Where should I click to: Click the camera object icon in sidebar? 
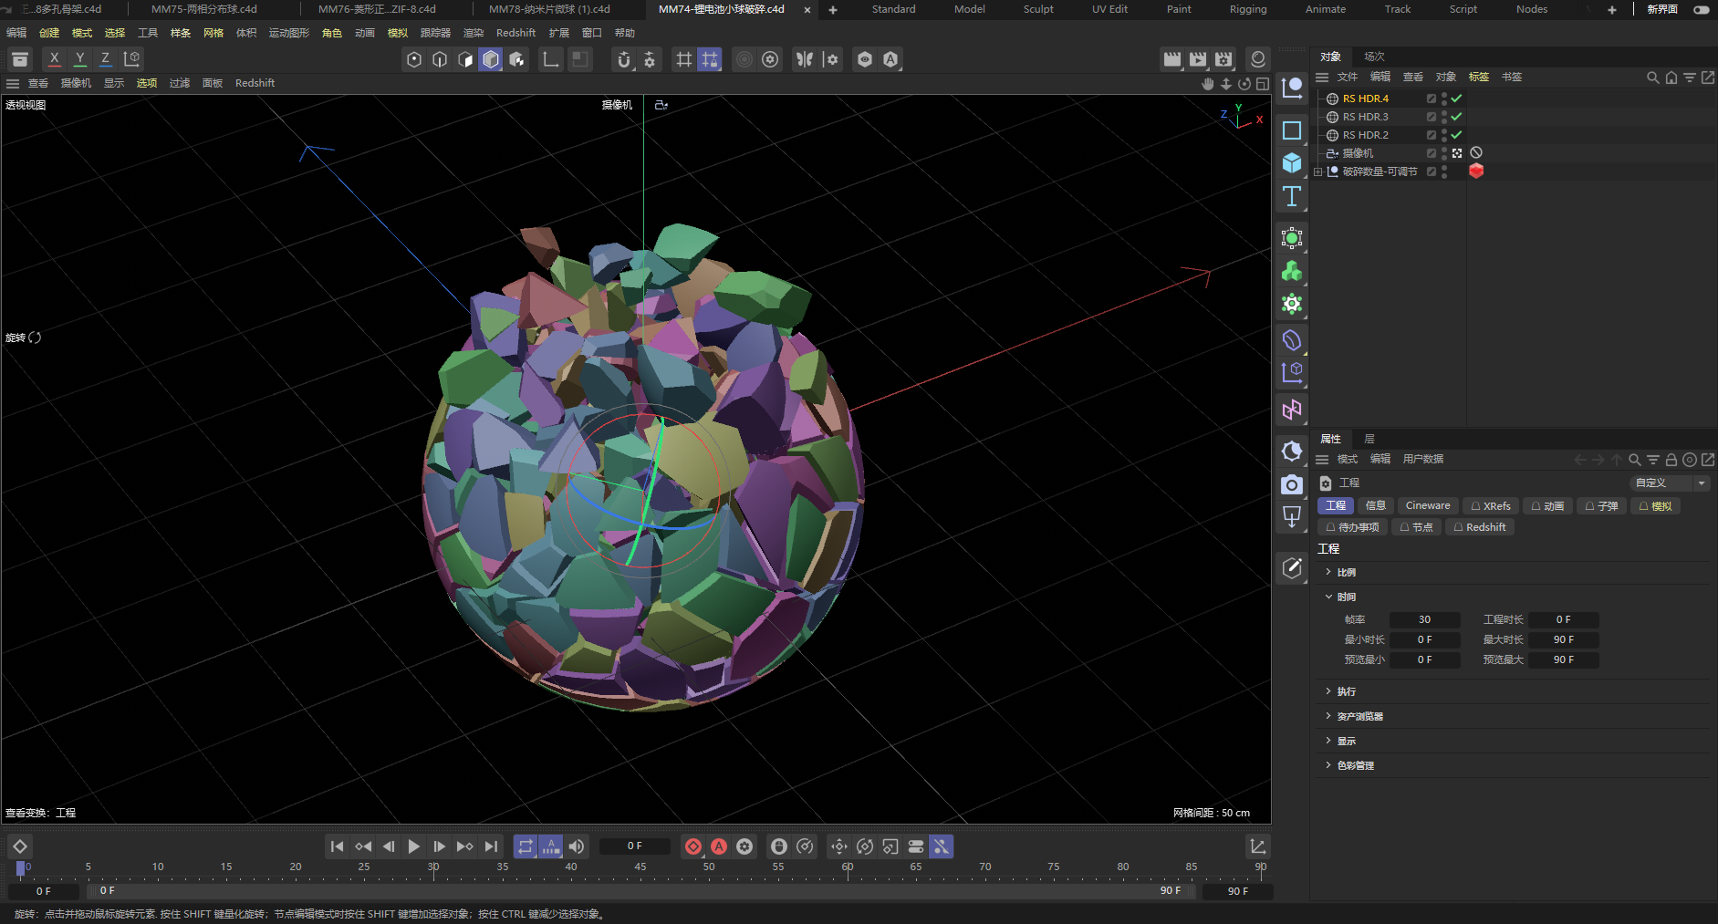coord(1292,484)
